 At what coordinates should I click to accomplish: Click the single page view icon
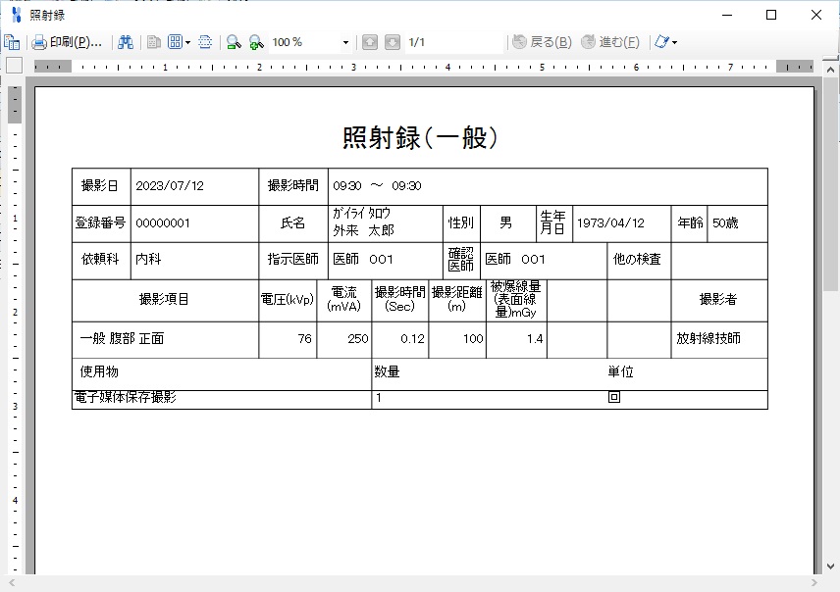click(154, 42)
